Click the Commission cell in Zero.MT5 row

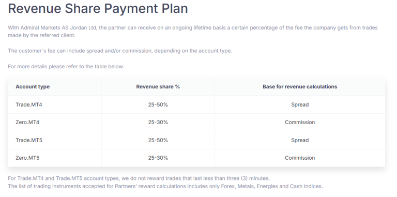300,158
